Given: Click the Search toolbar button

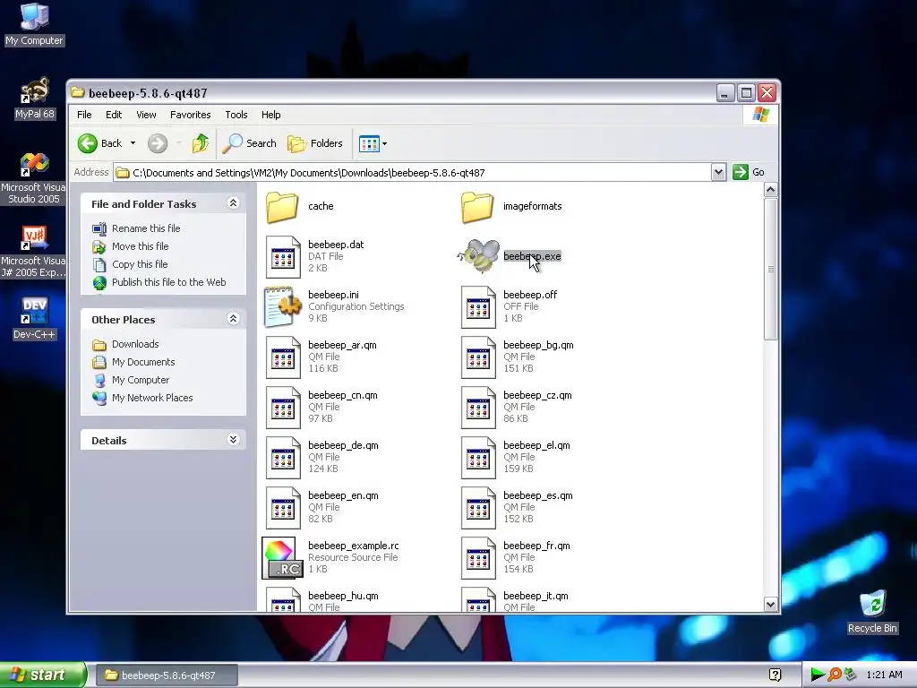Looking at the screenshot, I should (x=250, y=143).
